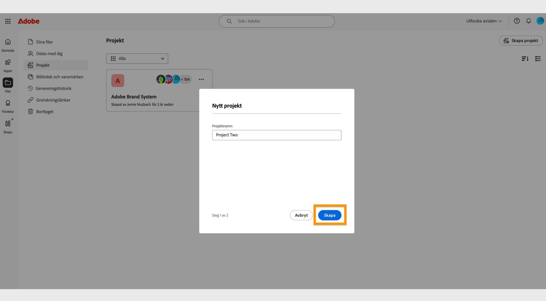Click the Adobe logo
Viewport: 546px width, 301px height.
[x=29, y=21]
